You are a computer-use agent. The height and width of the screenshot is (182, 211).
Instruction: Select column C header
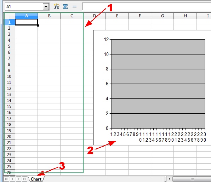point(72,16)
